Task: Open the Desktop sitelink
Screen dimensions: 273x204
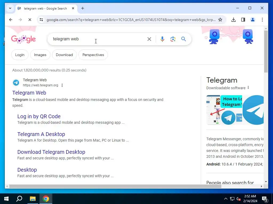Action: [27, 170]
